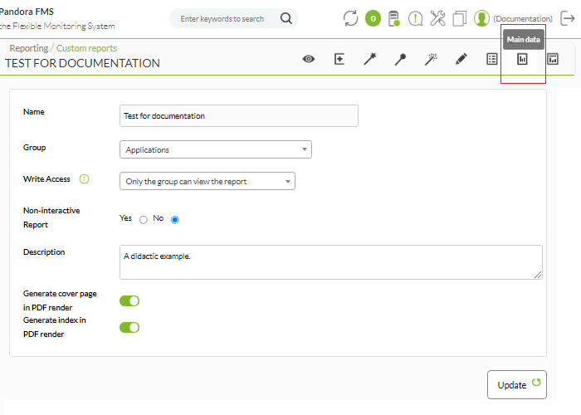The height and width of the screenshot is (415, 581).
Task: Click the Custom reports breadcrumb link
Action: [x=86, y=48]
